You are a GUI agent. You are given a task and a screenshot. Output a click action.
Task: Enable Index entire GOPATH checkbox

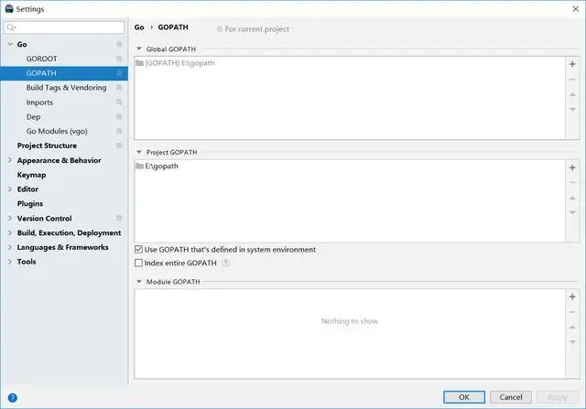tap(138, 264)
